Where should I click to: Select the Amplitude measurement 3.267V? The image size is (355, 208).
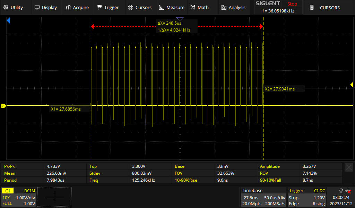pyautogui.click(x=300, y=166)
